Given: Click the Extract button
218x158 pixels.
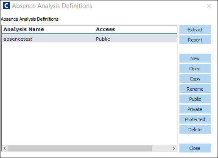Looking at the screenshot, I should tap(195, 30).
